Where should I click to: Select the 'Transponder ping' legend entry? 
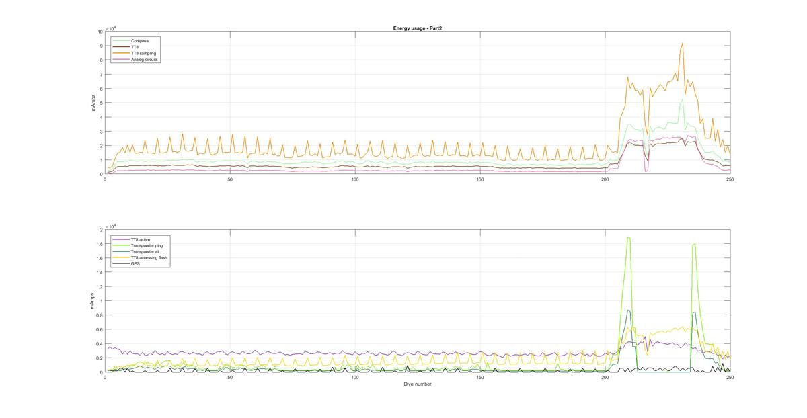(146, 246)
